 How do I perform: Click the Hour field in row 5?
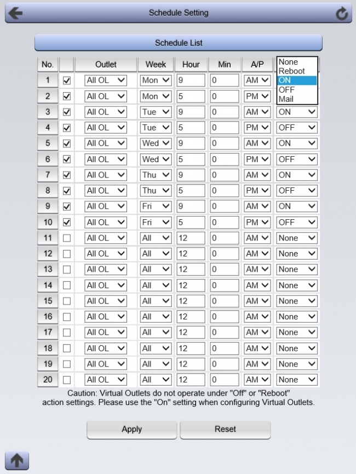pyautogui.click(x=191, y=144)
